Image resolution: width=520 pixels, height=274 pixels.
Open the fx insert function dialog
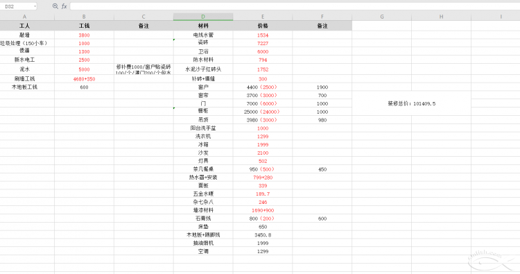pos(64,6)
